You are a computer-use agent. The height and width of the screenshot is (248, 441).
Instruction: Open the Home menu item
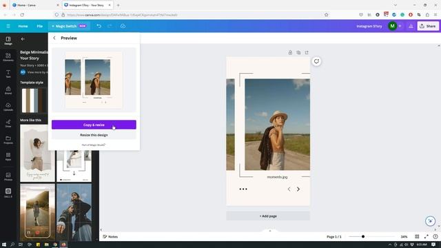pos(23,26)
